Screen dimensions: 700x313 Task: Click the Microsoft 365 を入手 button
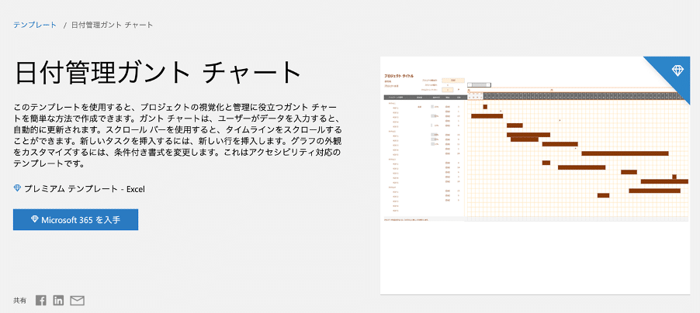coord(75,219)
